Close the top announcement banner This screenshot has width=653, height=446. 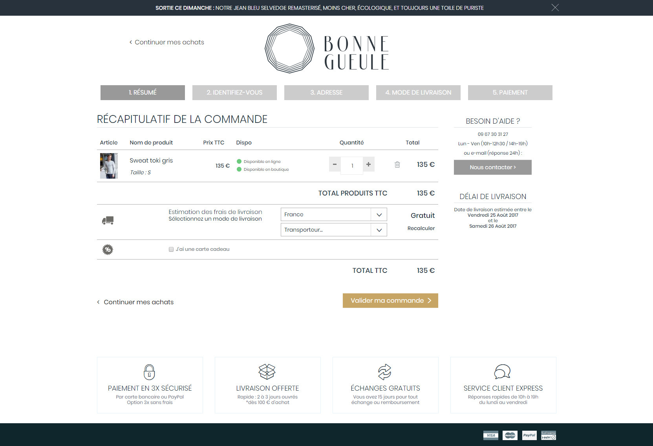coord(555,7)
